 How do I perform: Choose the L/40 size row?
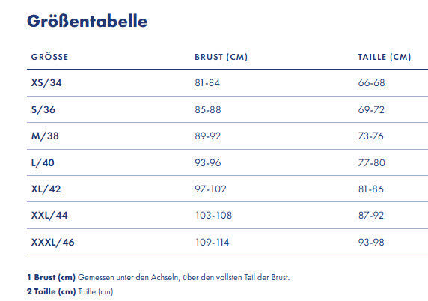[227, 162]
